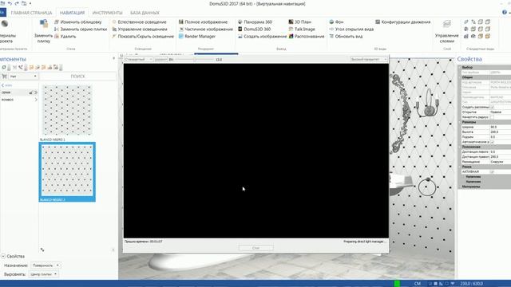Click the ПОИСК search field
Viewport: 511px width, 287px height.
click(x=77, y=77)
